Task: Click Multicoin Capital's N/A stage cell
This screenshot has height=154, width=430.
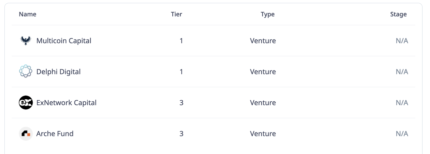Action: [402, 41]
